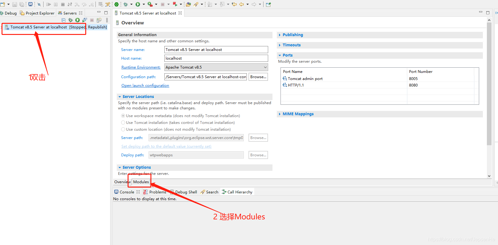Click the yellow Back navigation arrow
This screenshot has width=498, height=245.
coord(242,4)
